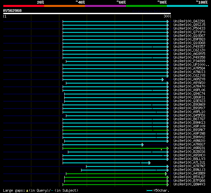
Task: Open the UniRef100_A9PIN8 entry
Action: 189,134
